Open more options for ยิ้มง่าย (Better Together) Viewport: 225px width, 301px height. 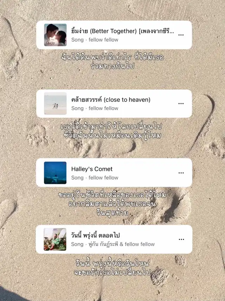point(181,35)
